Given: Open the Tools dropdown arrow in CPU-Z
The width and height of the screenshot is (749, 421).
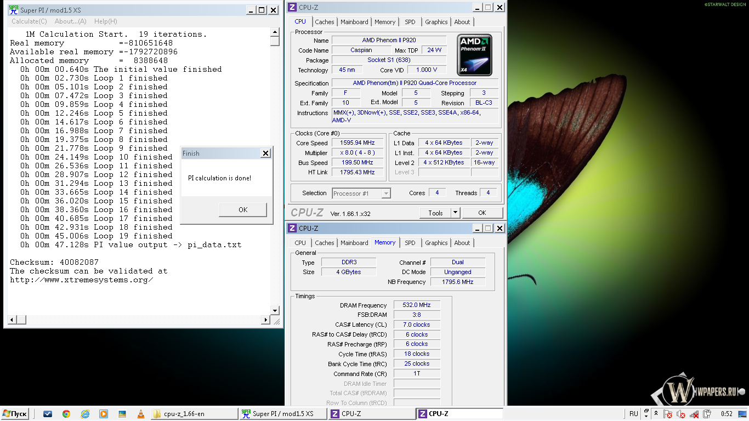Looking at the screenshot, I should 455,213.
